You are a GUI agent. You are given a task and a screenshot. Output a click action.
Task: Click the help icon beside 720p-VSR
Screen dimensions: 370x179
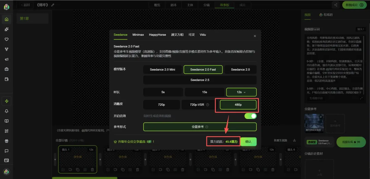[208, 105]
